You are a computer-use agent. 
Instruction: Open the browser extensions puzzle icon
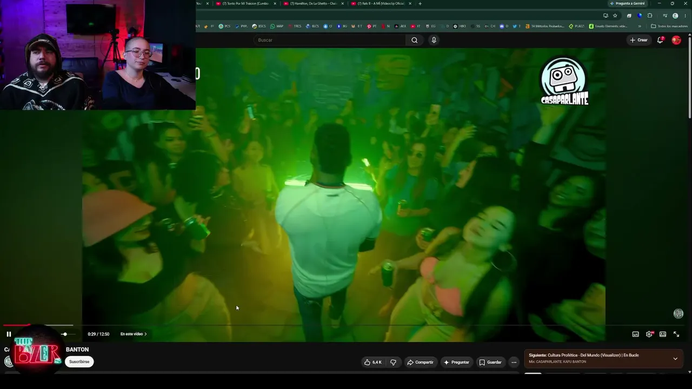[650, 16]
